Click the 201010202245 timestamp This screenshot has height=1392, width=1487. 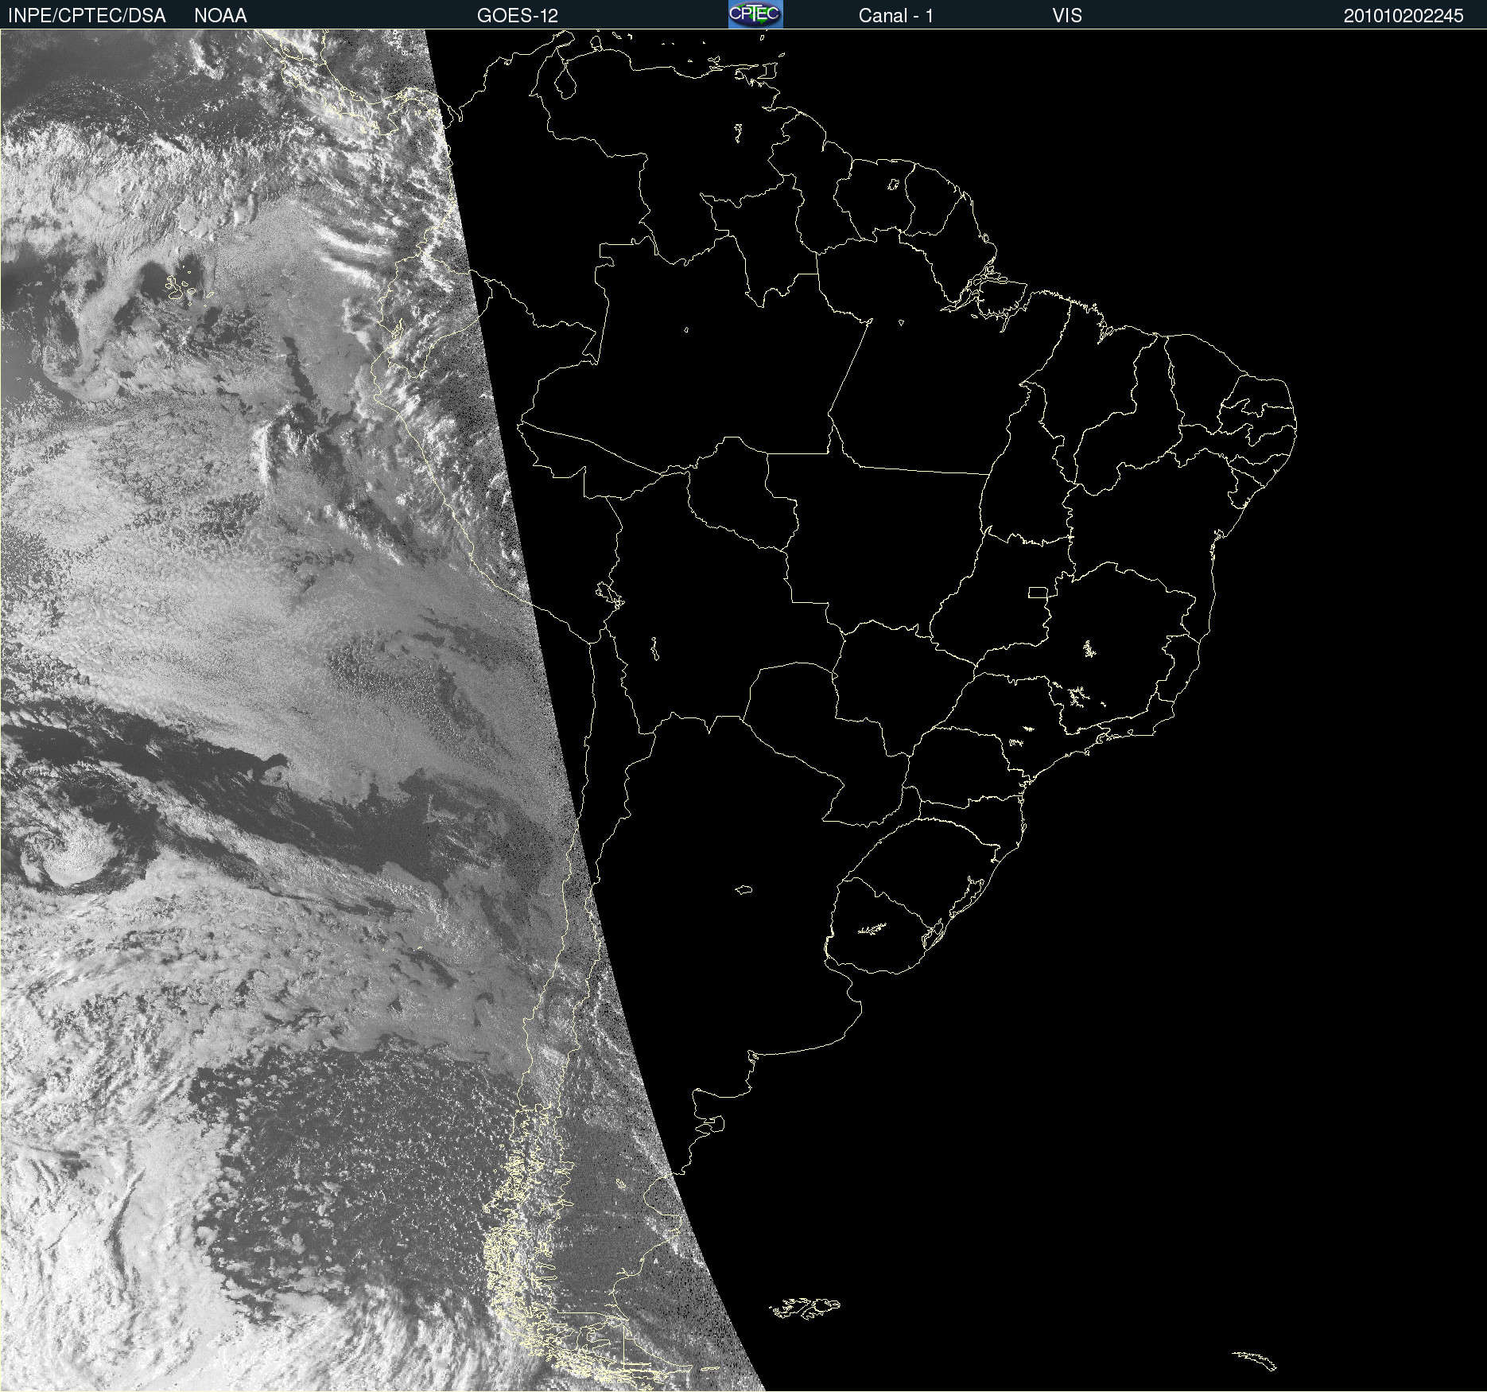click(x=1404, y=16)
